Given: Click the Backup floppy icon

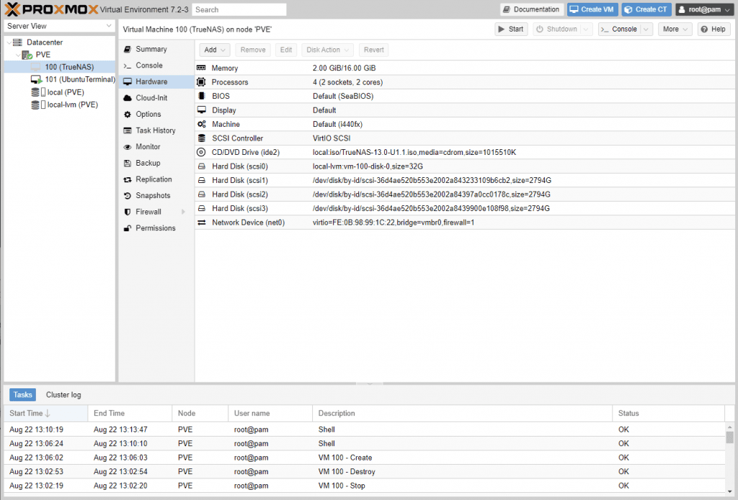Looking at the screenshot, I should [x=127, y=164].
